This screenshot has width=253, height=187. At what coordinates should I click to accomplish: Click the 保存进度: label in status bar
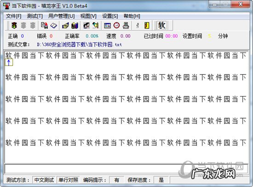(139, 180)
